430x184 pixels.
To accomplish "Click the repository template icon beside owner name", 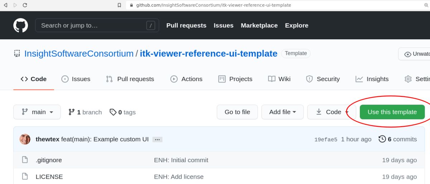I will pyautogui.click(x=17, y=54).
